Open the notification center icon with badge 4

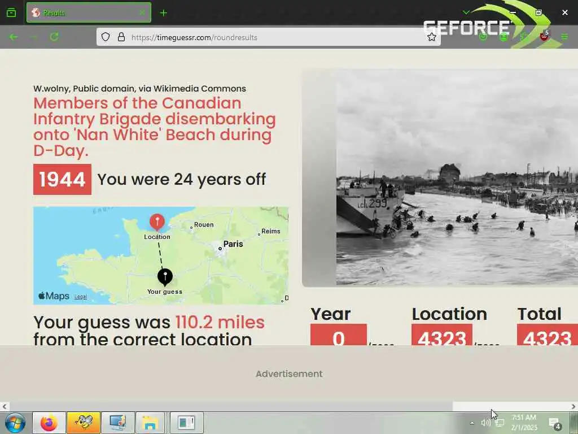pos(555,423)
